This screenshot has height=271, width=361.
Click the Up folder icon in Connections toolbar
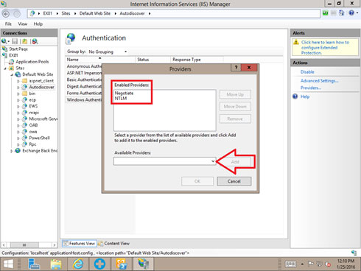click(x=25, y=41)
